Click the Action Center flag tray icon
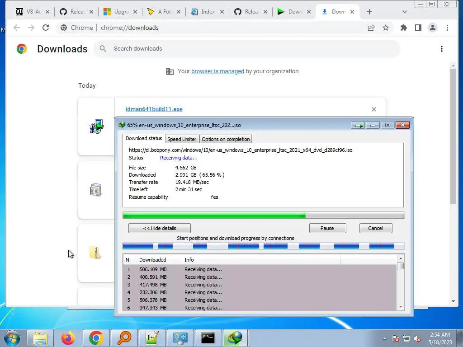The width and height of the screenshot is (463, 347). point(396,338)
